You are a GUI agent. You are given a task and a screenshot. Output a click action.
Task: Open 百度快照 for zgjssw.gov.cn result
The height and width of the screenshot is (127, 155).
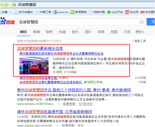(x=68, y=126)
